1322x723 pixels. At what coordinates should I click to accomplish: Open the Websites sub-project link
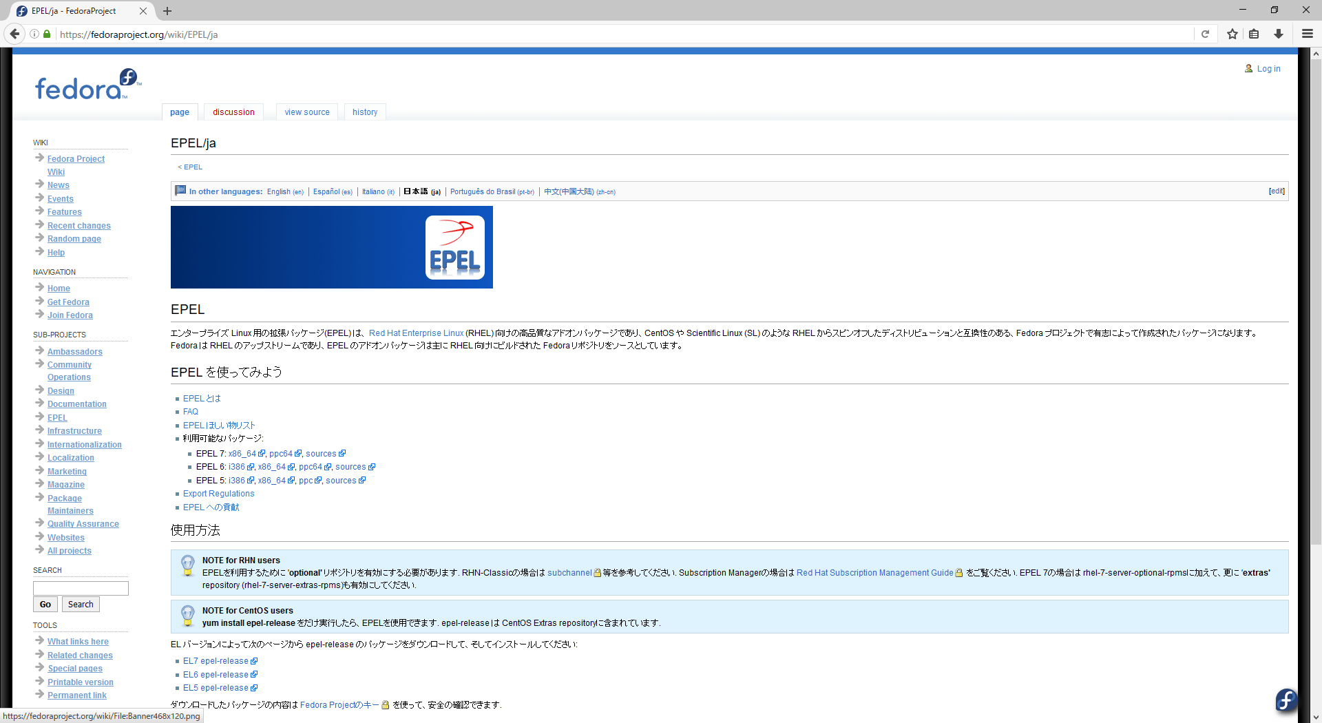pos(66,538)
